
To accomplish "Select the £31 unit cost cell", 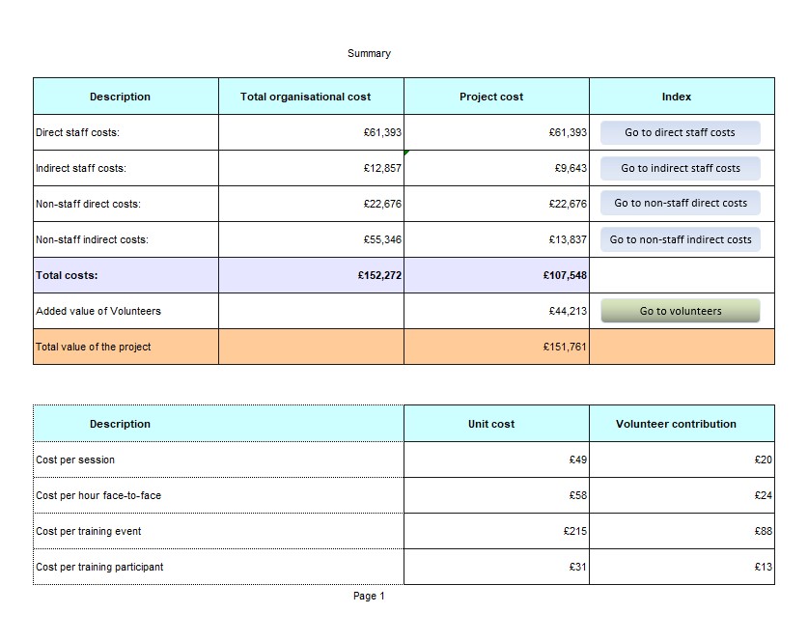I will 497,567.
